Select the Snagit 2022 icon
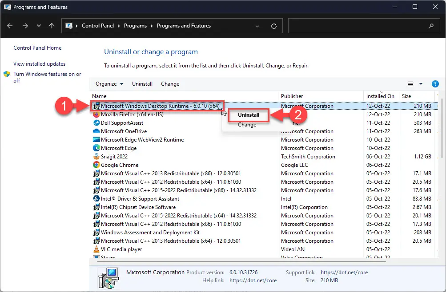 point(96,156)
